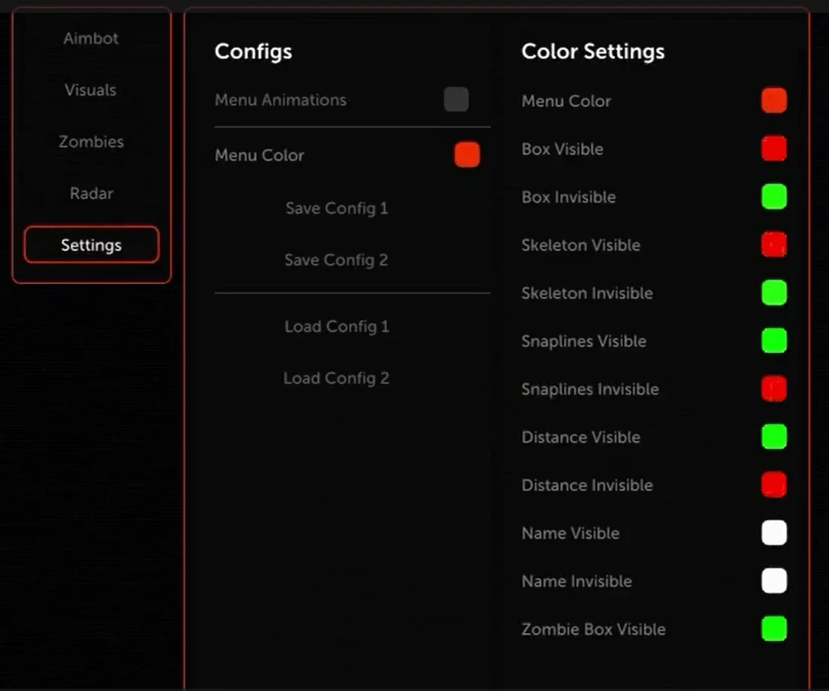Edit the Skeleton Visible color swatch
Viewport: 829px width, 691px height.
[x=774, y=245]
